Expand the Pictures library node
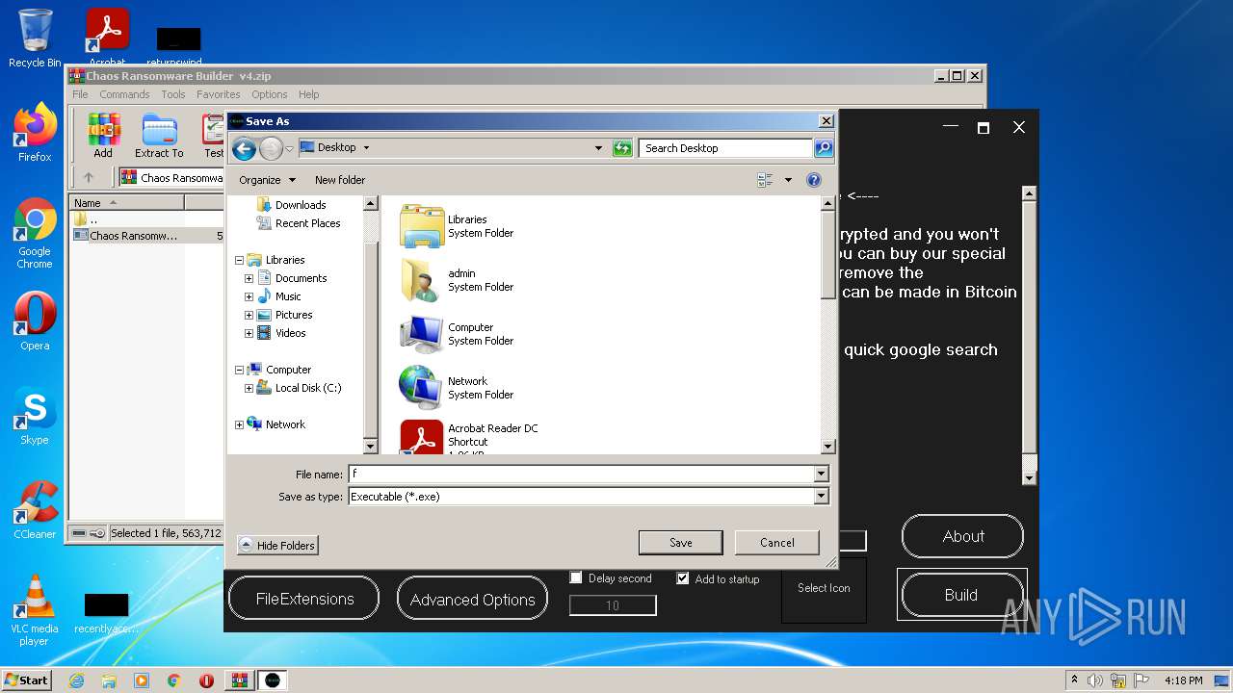 coord(249,315)
